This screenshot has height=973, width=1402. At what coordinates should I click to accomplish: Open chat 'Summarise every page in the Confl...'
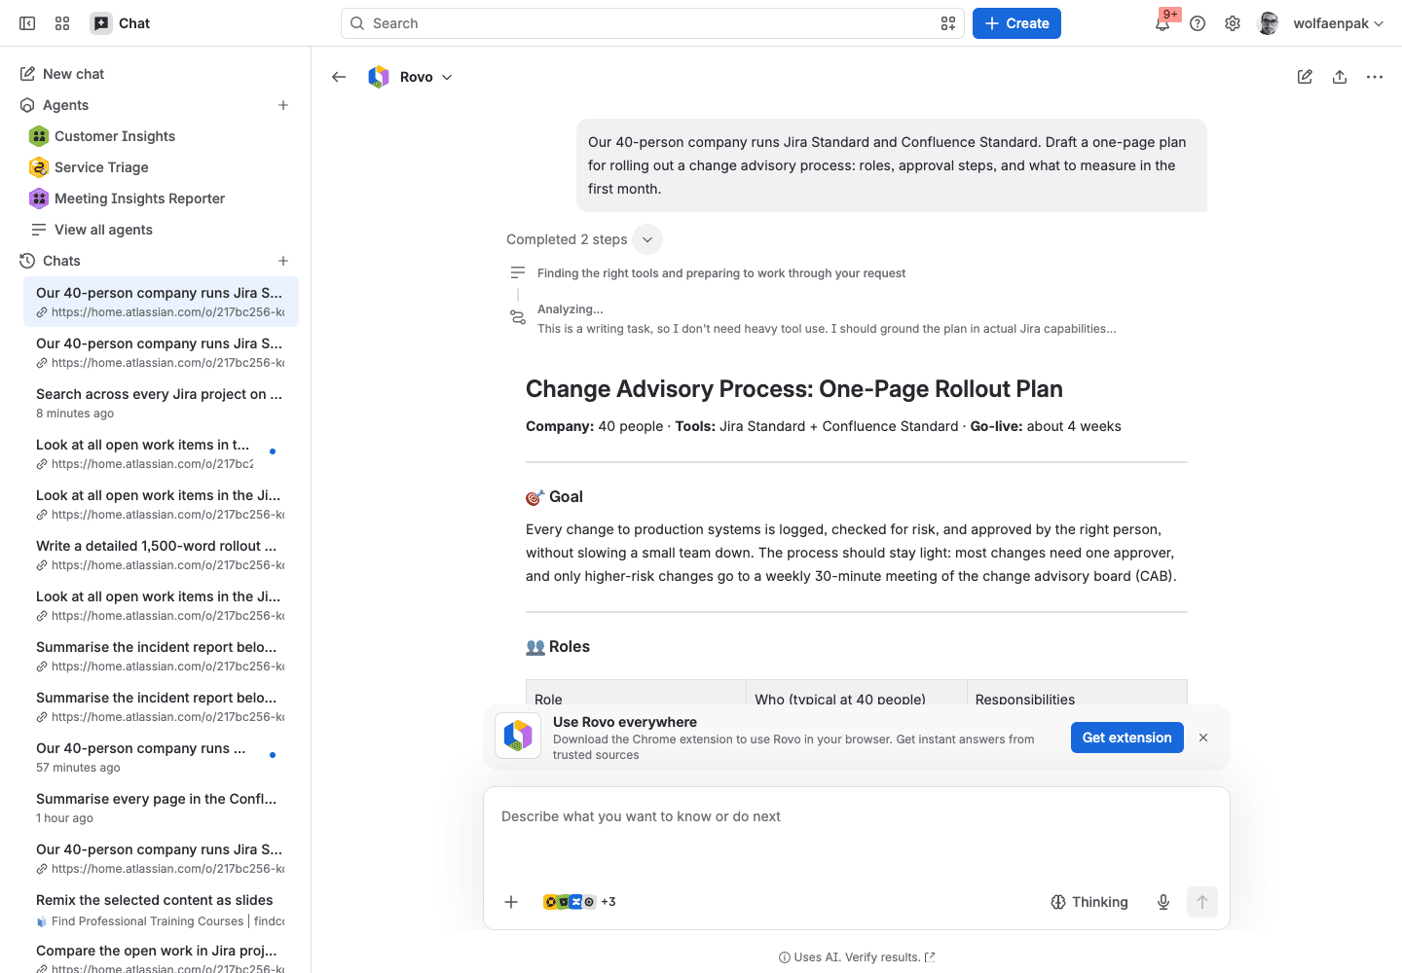pos(161,808)
